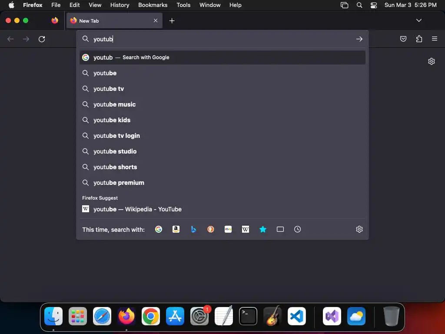Search this time with eBay
Image resolution: width=445 pixels, height=334 pixels.
coord(228,229)
